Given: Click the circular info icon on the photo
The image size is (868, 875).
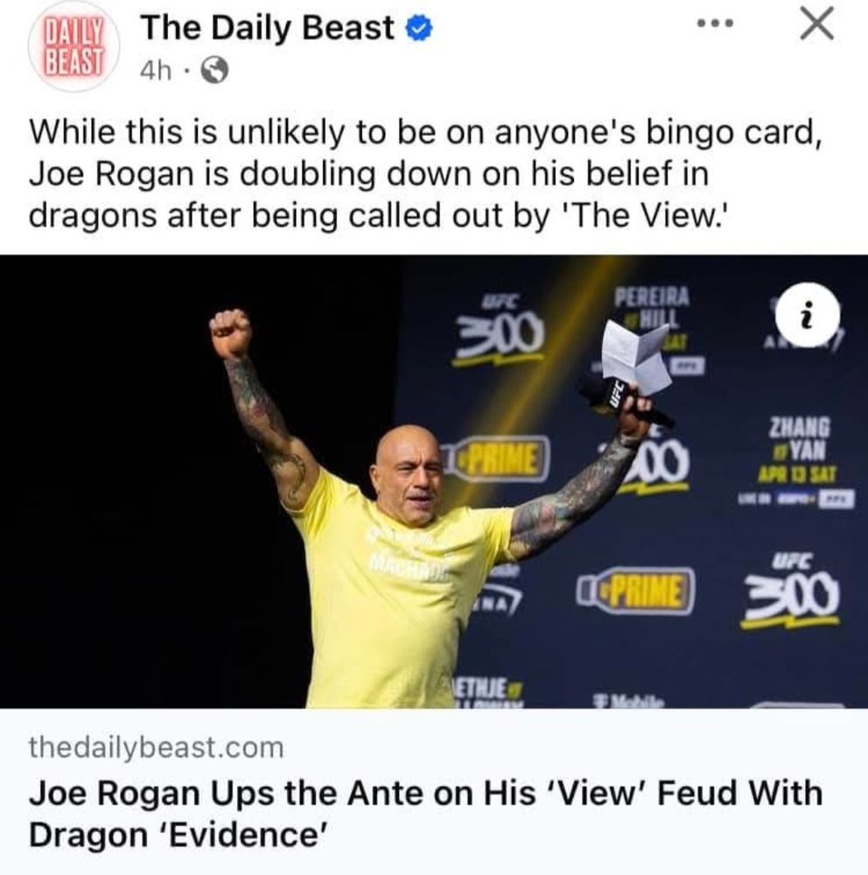Looking at the screenshot, I should [807, 315].
